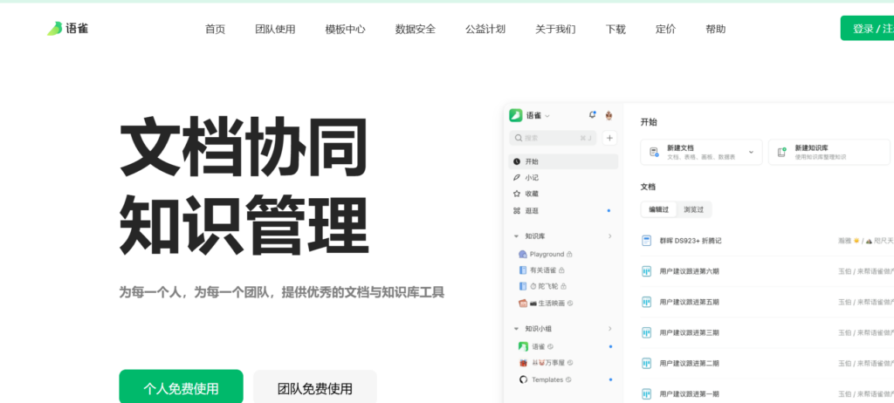
Task: Click the Templates GitHub-style icon
Action: click(524, 379)
